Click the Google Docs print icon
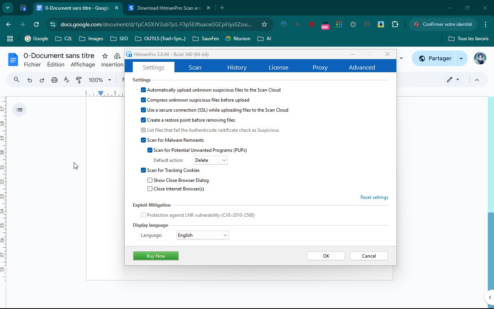494x309 pixels. pyautogui.click(x=54, y=80)
